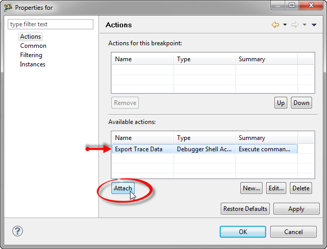
Task: Delete the selected available action
Action: [x=301, y=188]
